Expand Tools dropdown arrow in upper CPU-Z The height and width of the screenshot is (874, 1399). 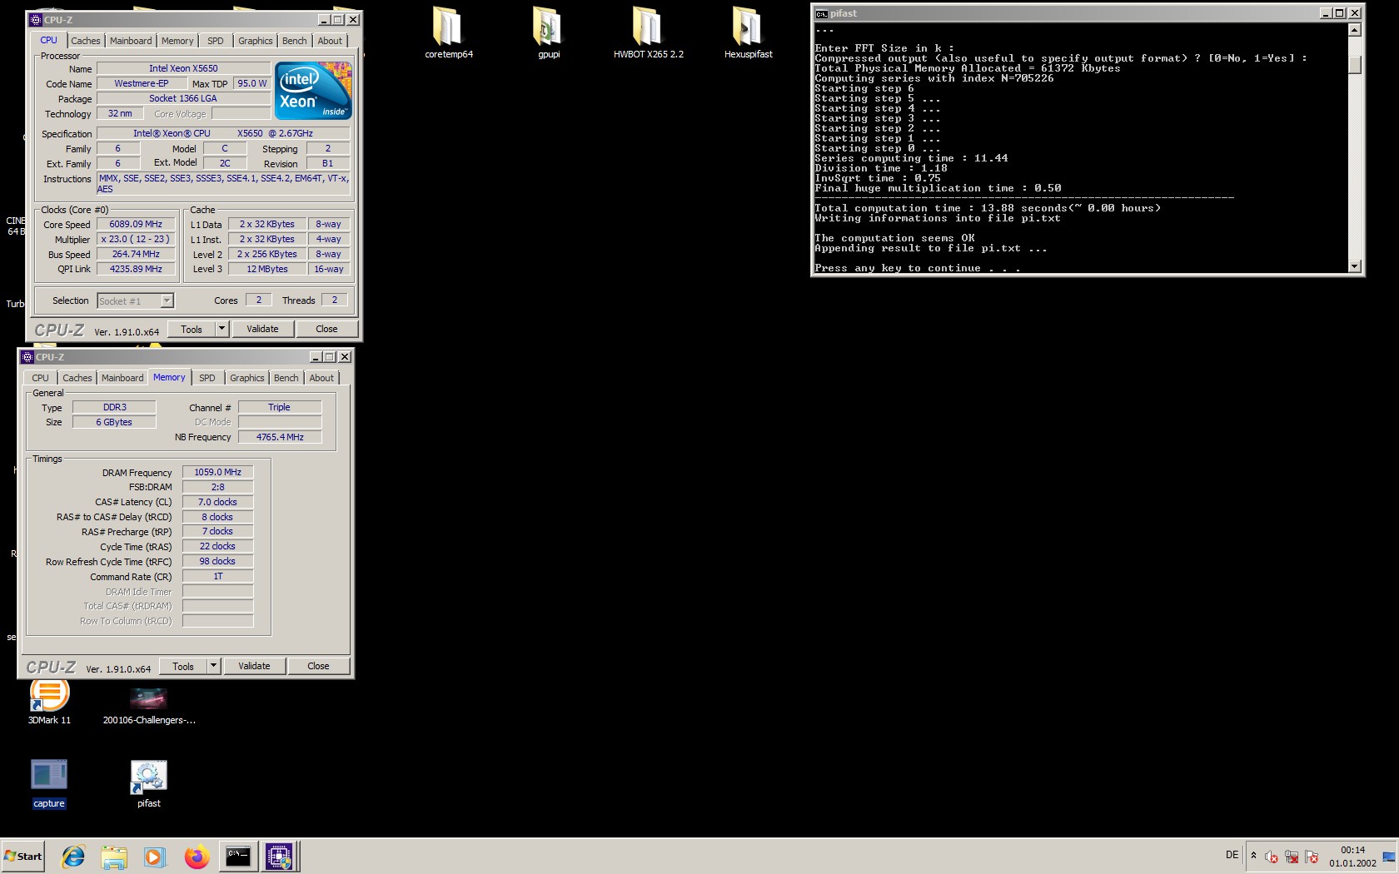point(222,329)
